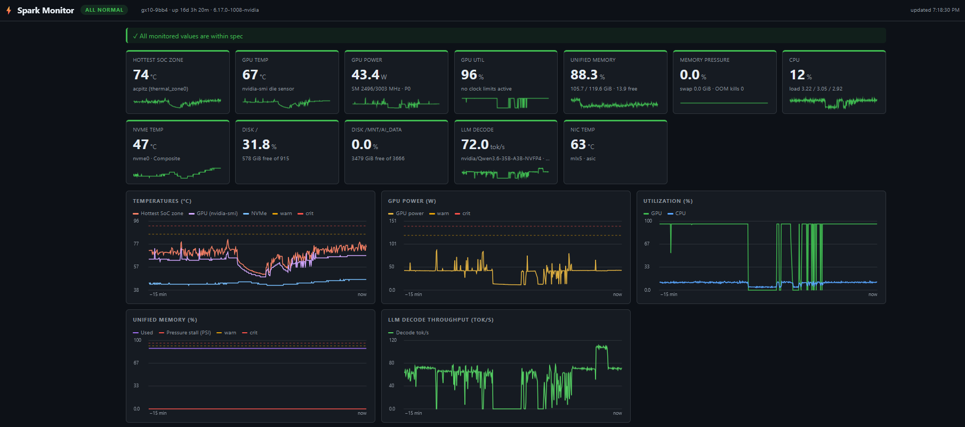Click the ALL NORMAL status badge
The width and height of the screenshot is (965, 427).
104,10
